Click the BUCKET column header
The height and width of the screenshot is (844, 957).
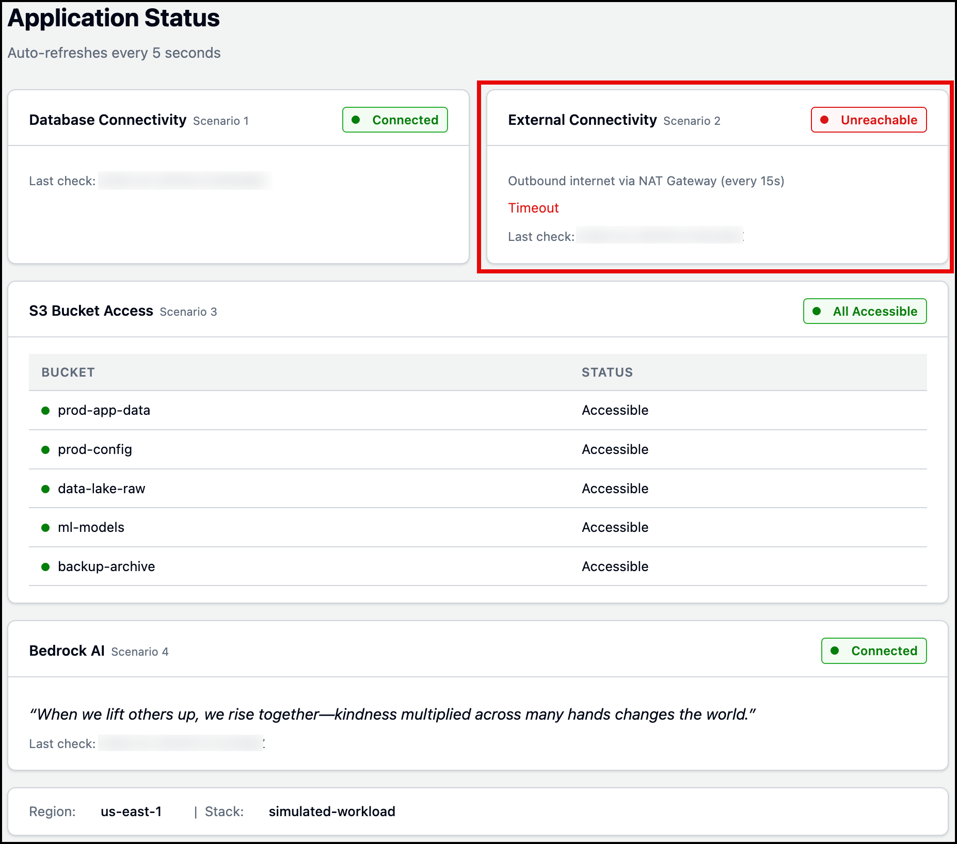point(68,372)
